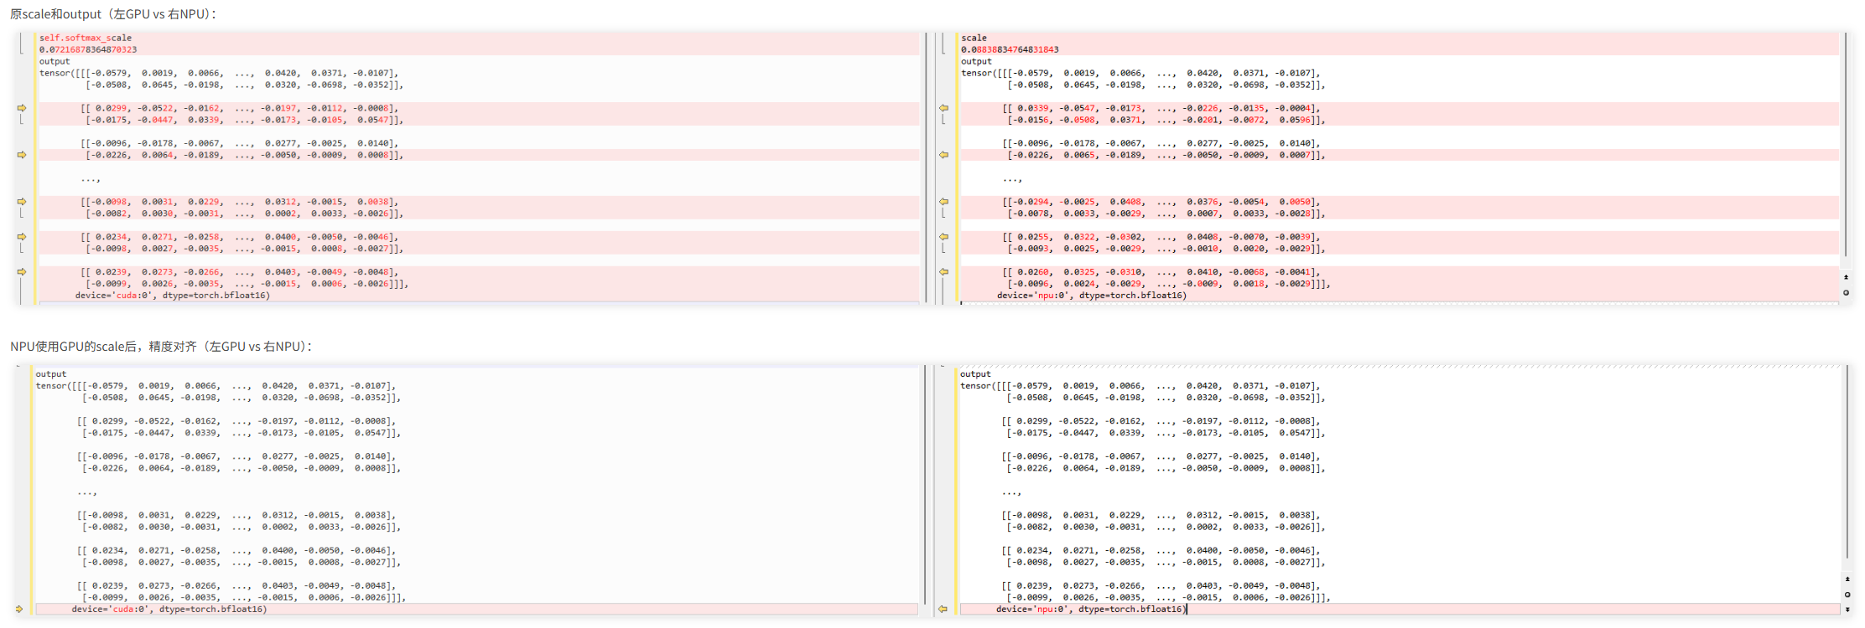Click the circle icon in the aligned NPU pane scrollbar
The image size is (1865, 628).
point(1847,595)
